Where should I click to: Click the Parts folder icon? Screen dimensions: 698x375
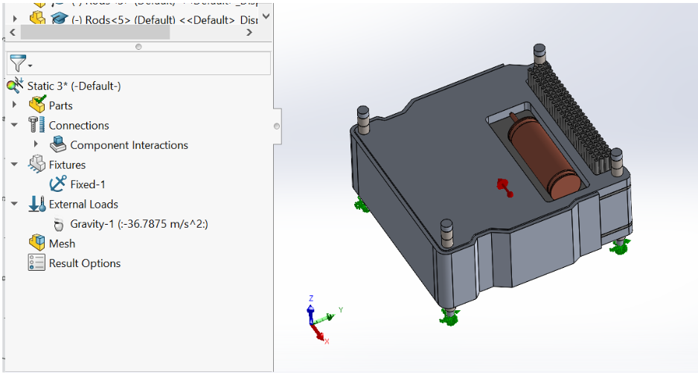(x=37, y=104)
